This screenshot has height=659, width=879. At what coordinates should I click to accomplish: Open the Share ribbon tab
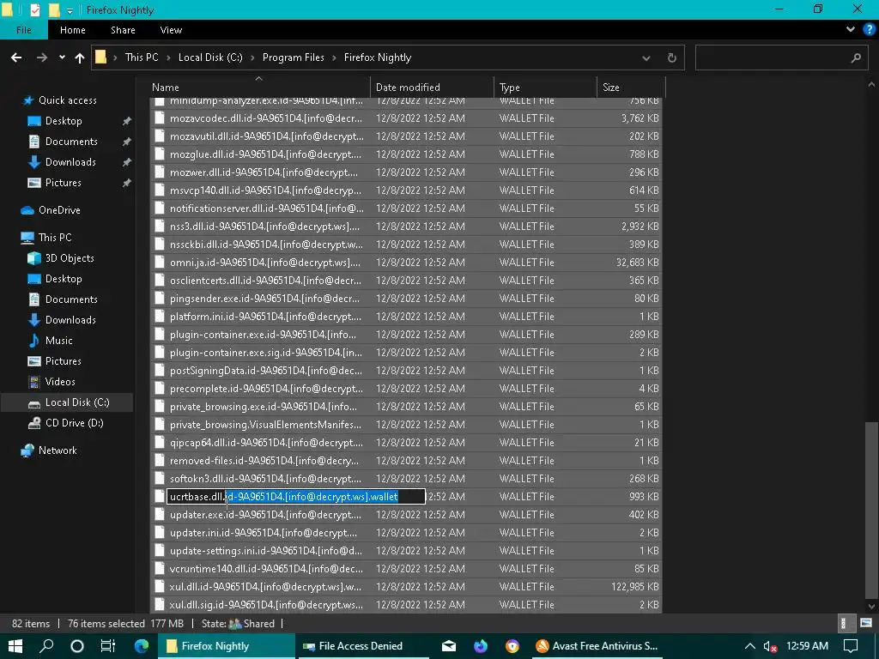tap(123, 30)
